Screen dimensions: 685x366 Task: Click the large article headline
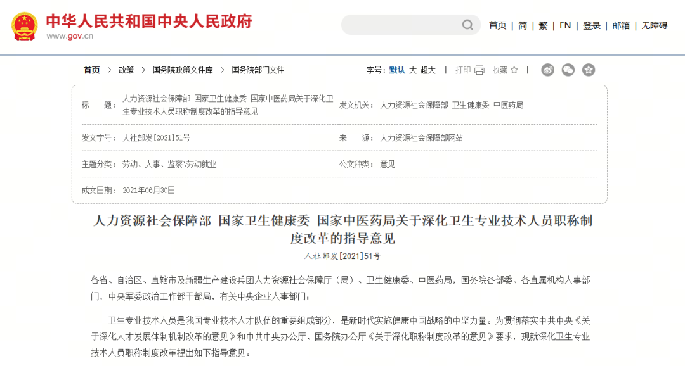[x=342, y=229]
